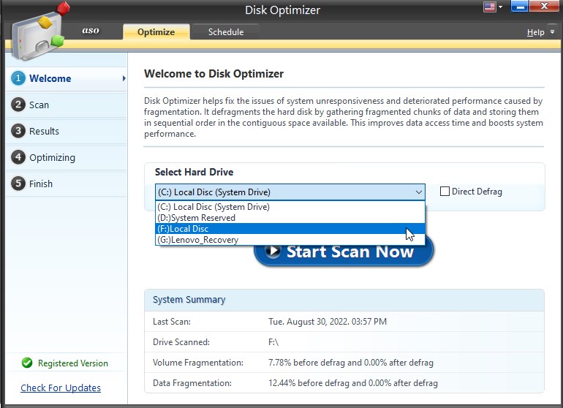Collapse the Select Hard Drive combo box arrow
Image resolution: width=563 pixels, height=408 pixels.
(x=418, y=192)
